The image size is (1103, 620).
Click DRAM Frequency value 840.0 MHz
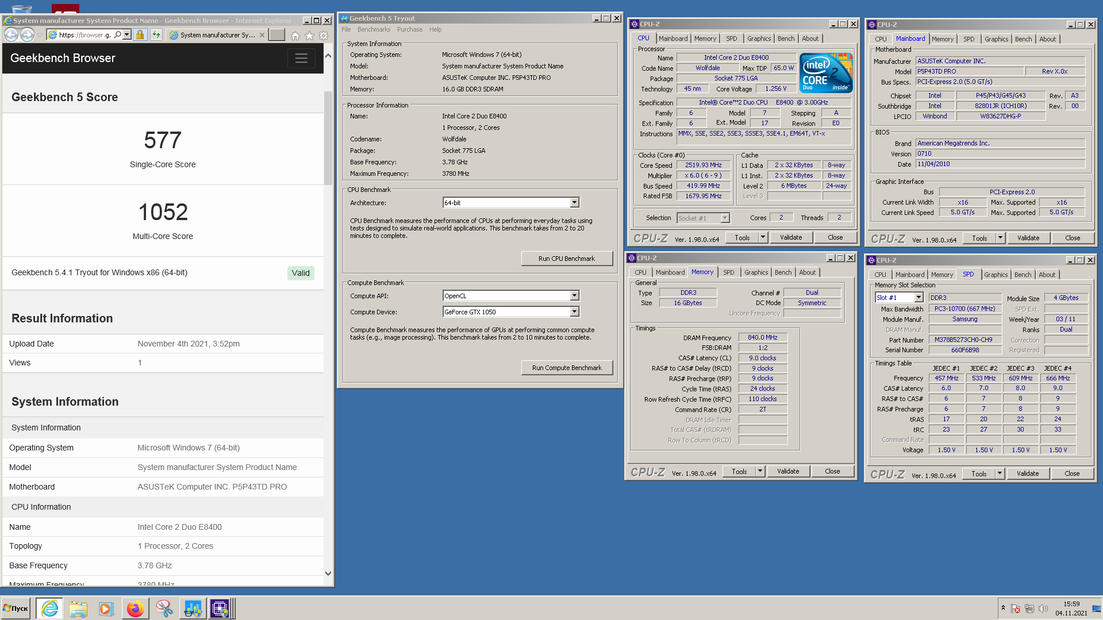click(763, 338)
